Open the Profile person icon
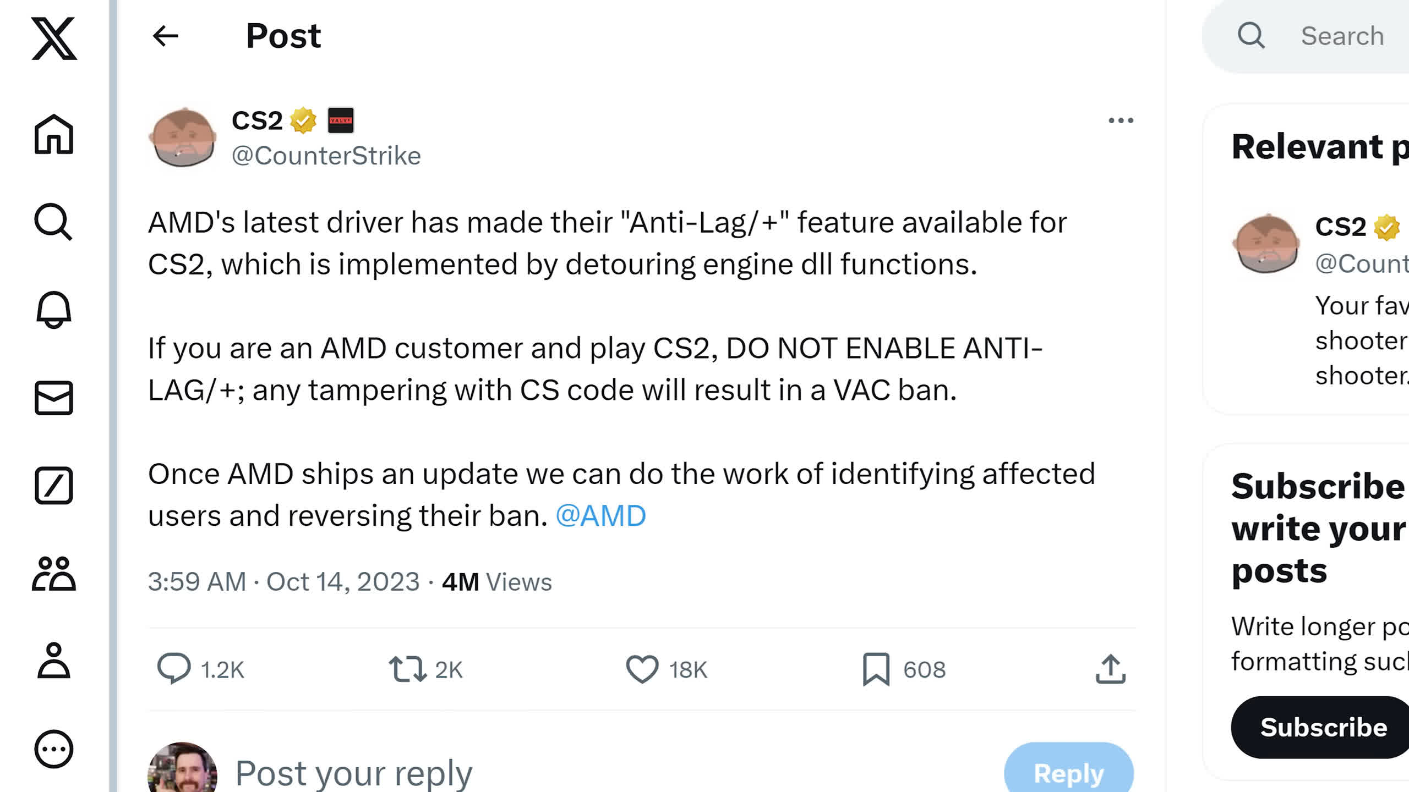1409x792 pixels. pyautogui.click(x=54, y=661)
